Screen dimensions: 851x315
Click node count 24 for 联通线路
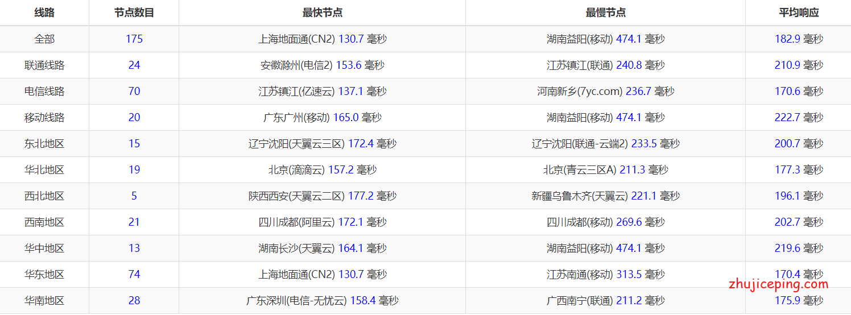click(x=134, y=65)
